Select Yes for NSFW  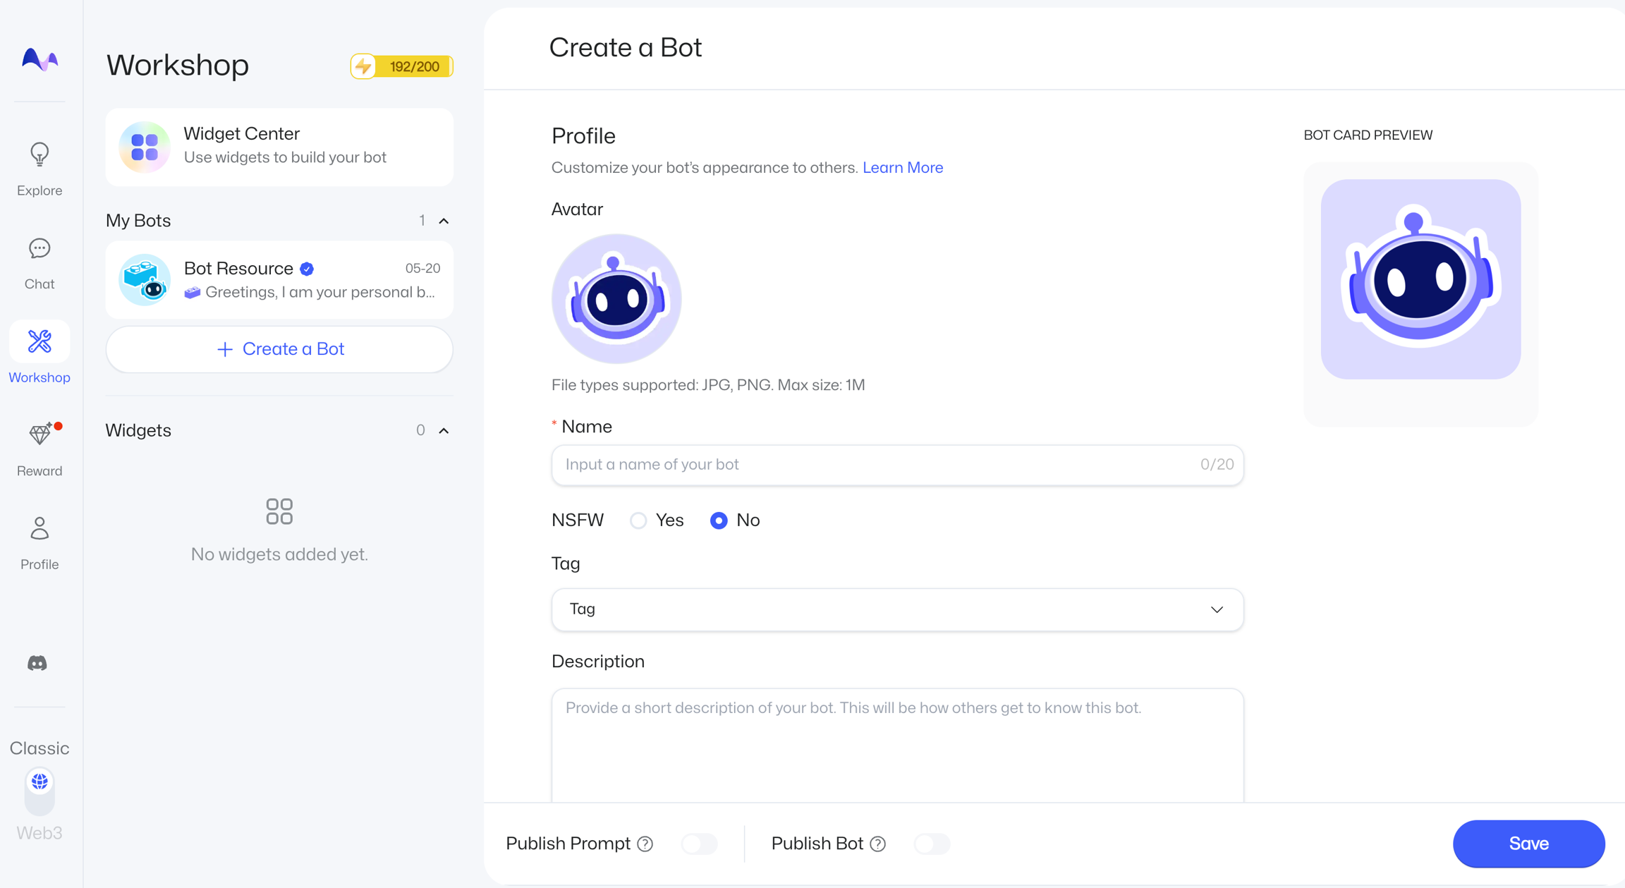638,521
